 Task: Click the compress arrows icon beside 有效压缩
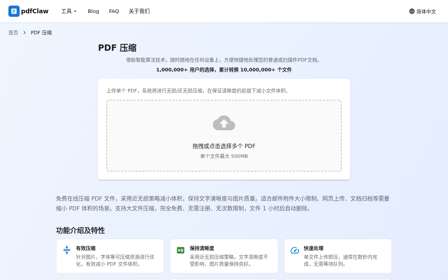(x=67, y=250)
